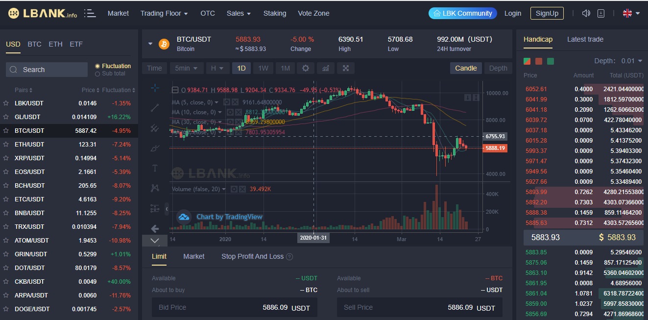Viewport: 648px width, 320px height.
Task: Click the back arrow in chart toolbar
Action: click(155, 228)
